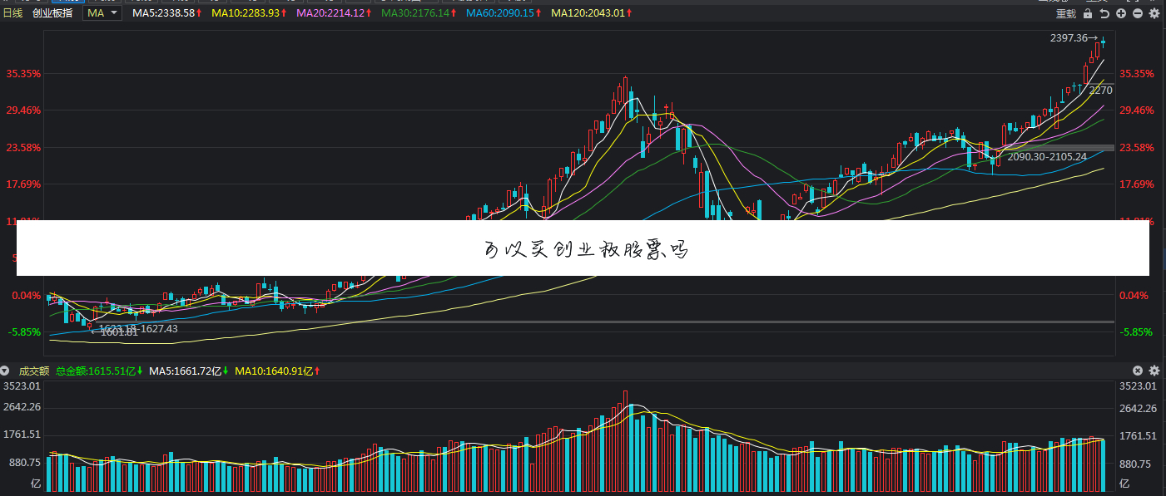Image resolution: width=1166 pixels, height=496 pixels.
Task: Click the 重载 reload button
Action: click(x=1066, y=13)
